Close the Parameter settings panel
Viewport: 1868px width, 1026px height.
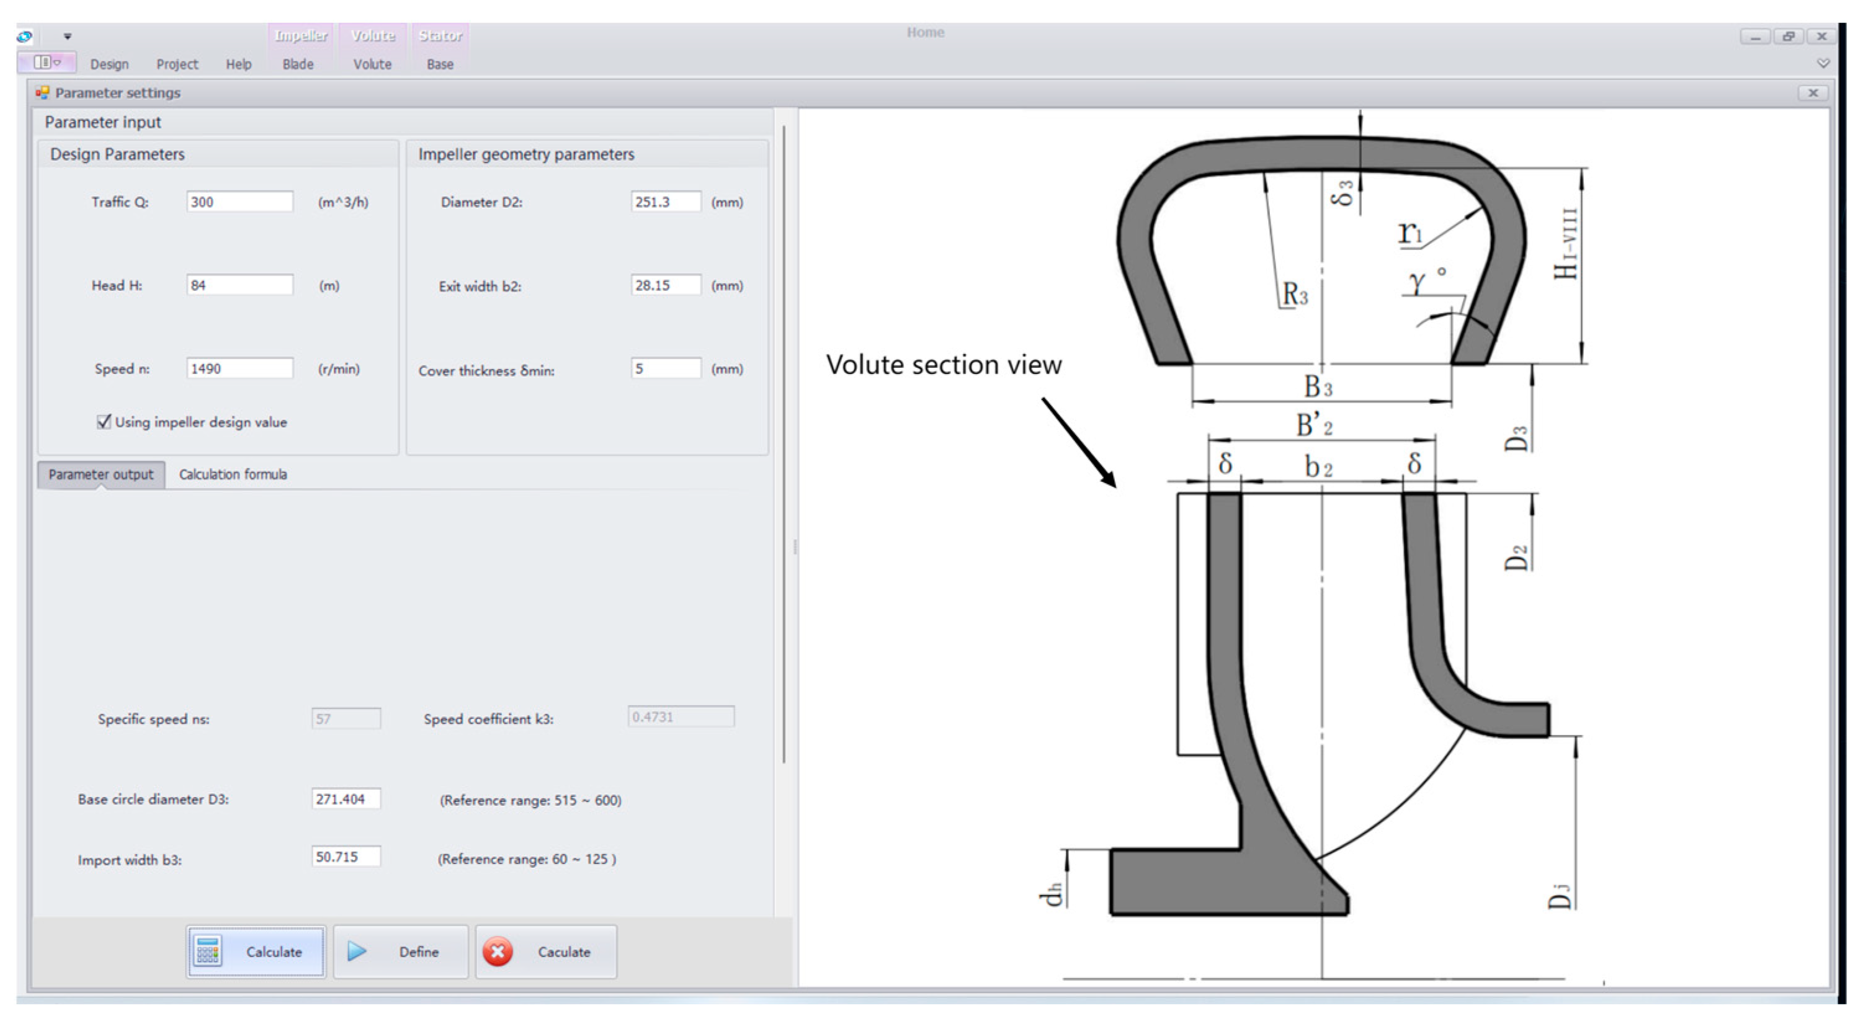1812,93
